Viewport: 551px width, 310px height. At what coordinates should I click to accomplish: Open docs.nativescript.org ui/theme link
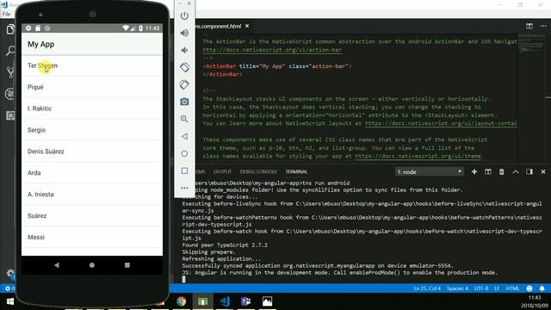point(418,156)
